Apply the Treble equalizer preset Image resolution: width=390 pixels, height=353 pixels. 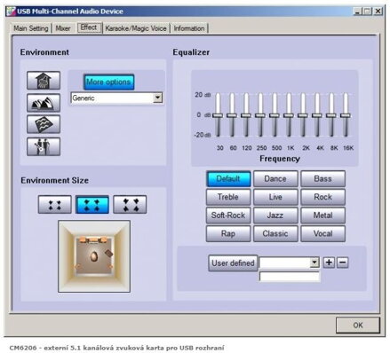228,197
